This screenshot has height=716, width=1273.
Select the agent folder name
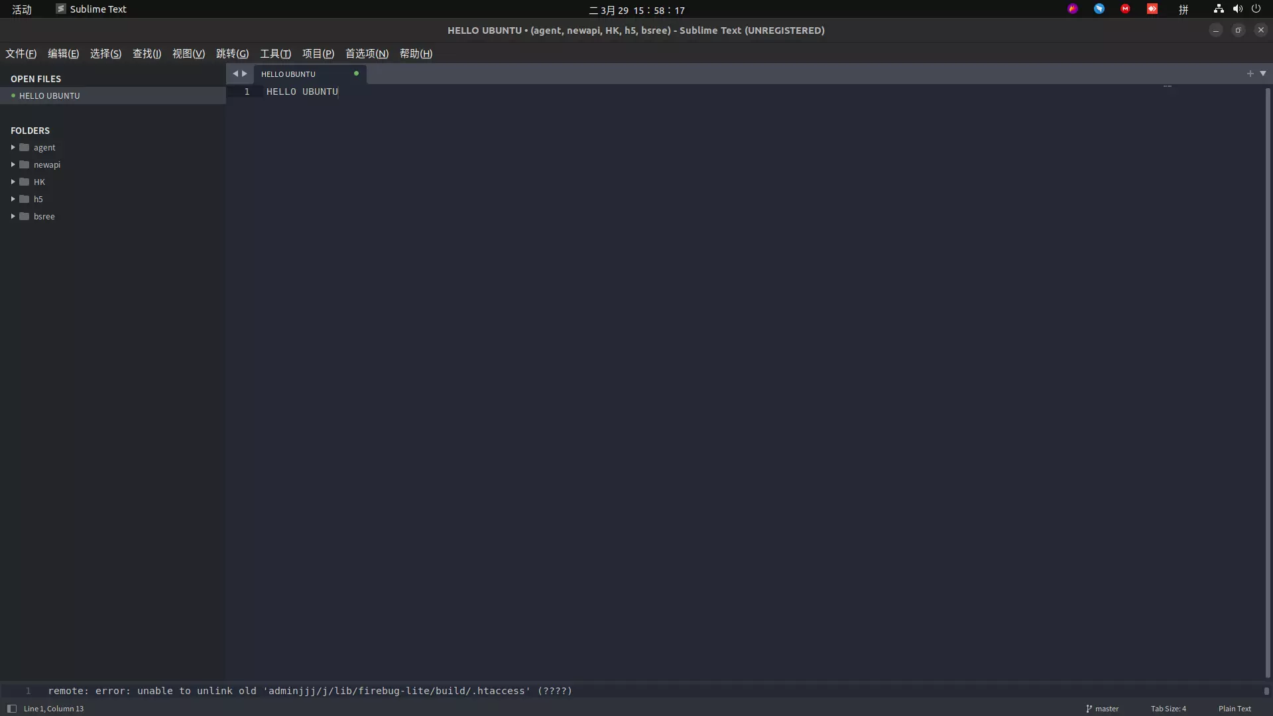(x=44, y=148)
